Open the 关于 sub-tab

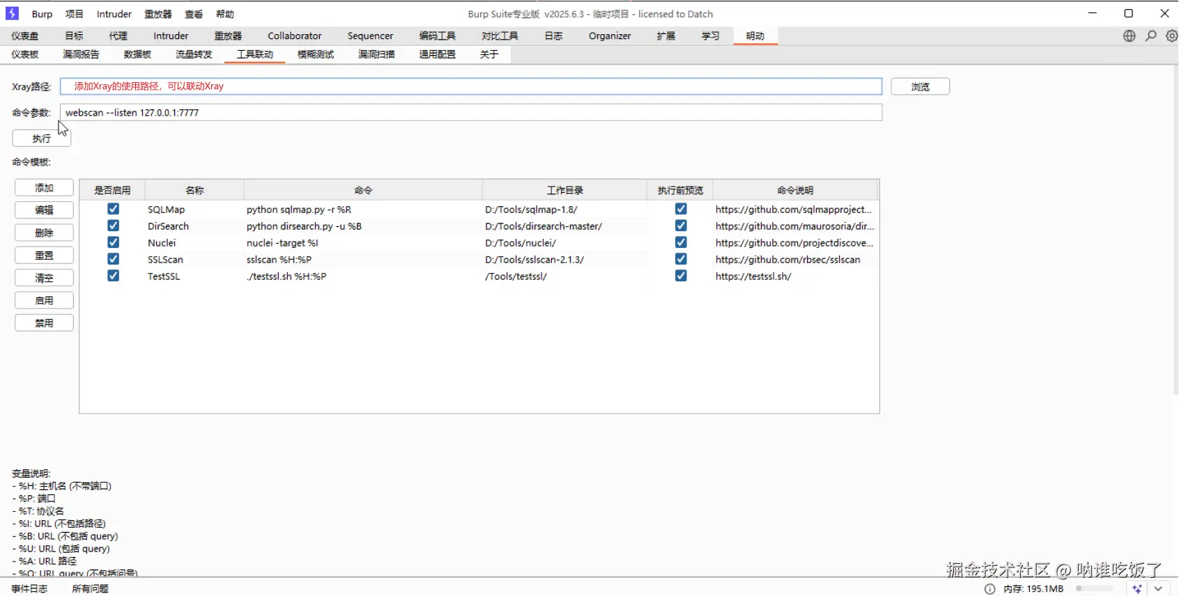click(489, 54)
